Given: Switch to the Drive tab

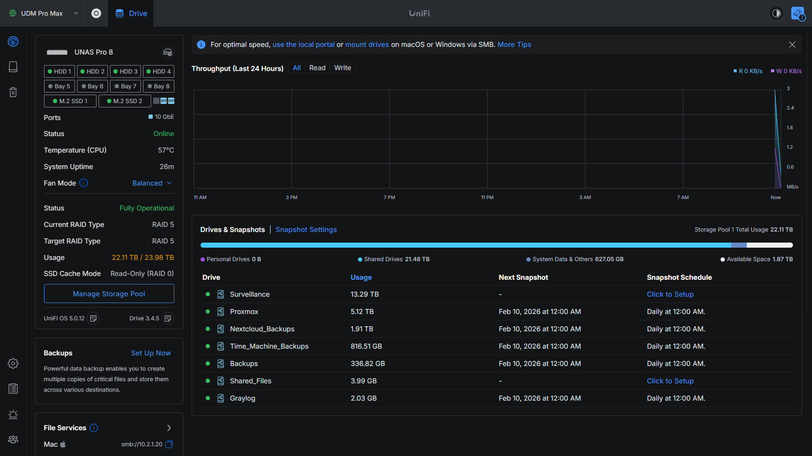Looking at the screenshot, I should tap(131, 14).
